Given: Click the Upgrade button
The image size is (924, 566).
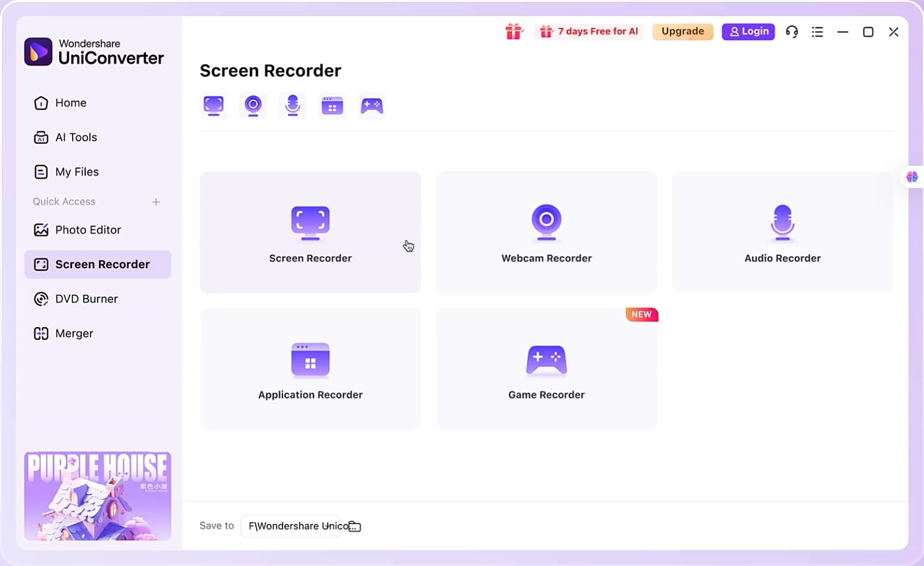Looking at the screenshot, I should pos(682,32).
